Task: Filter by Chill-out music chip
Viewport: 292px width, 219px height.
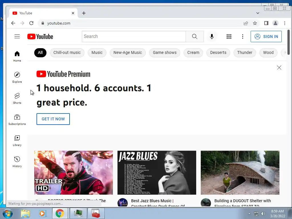Action: (67, 52)
